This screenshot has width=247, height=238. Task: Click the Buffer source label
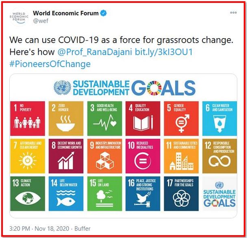82,229
